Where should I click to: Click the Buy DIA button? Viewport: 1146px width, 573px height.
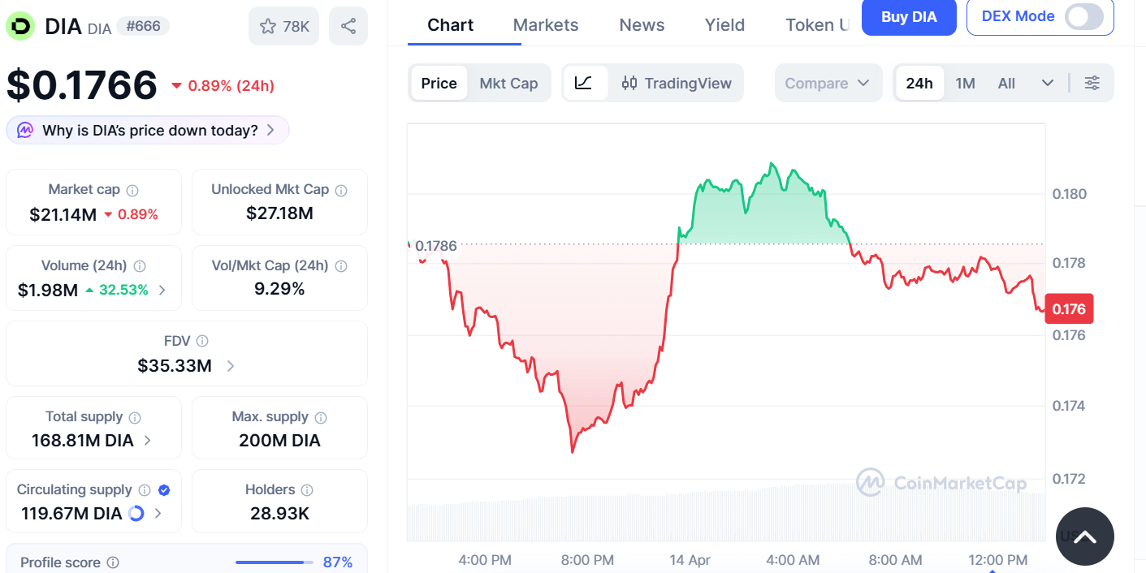tap(909, 16)
